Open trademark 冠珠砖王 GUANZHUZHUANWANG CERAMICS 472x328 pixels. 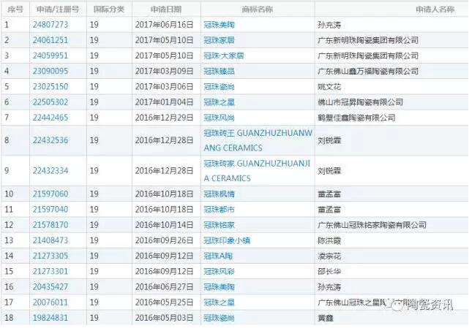click(258, 140)
